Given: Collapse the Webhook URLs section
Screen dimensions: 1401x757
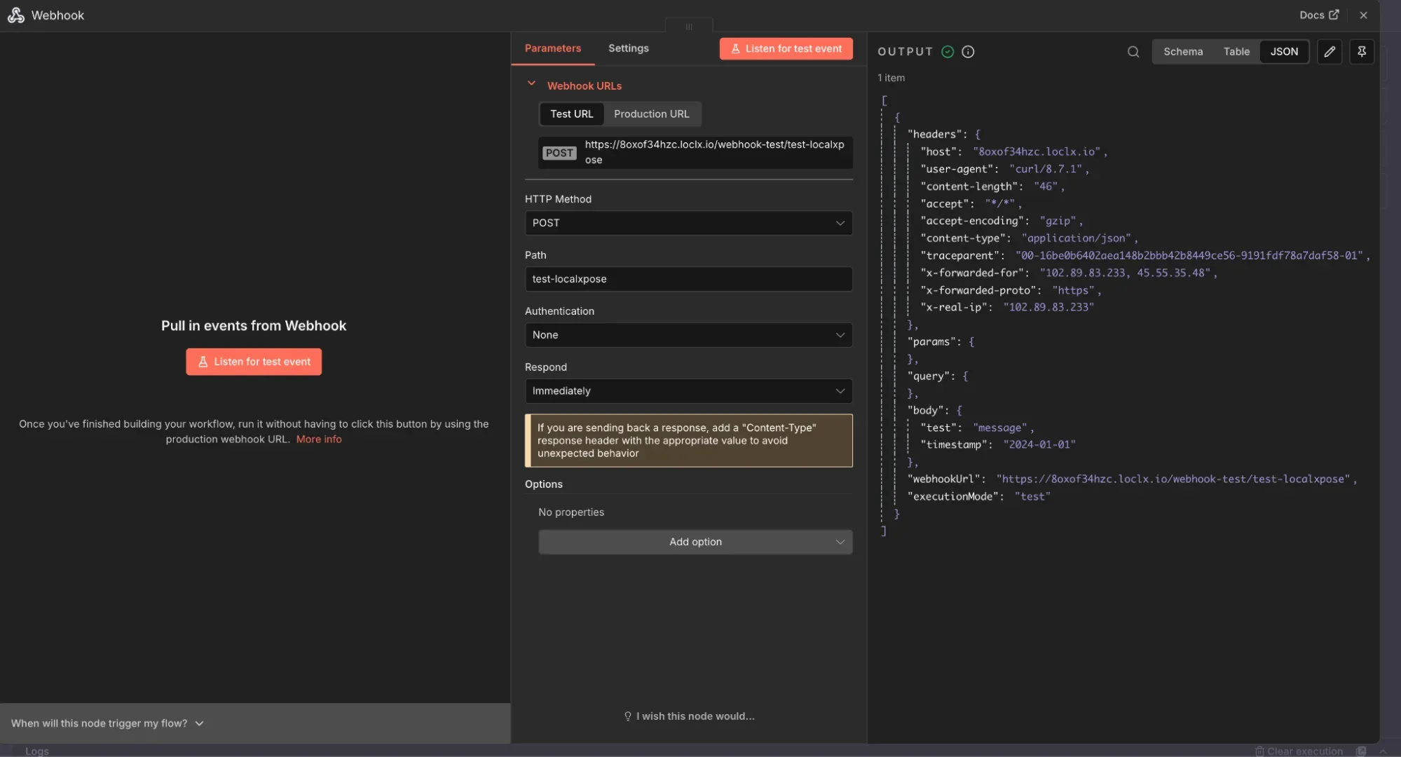Looking at the screenshot, I should coord(531,83).
